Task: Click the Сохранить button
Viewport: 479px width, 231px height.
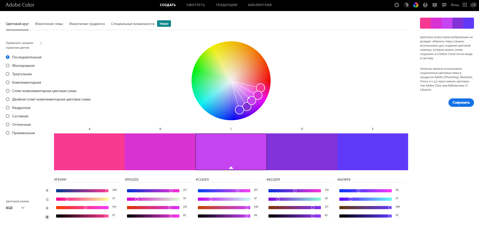Action: point(461,103)
